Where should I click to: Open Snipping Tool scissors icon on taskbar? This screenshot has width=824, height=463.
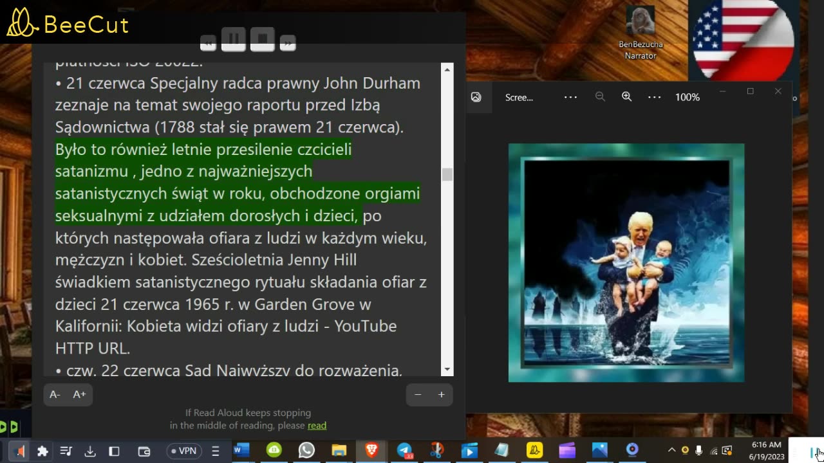click(x=437, y=451)
